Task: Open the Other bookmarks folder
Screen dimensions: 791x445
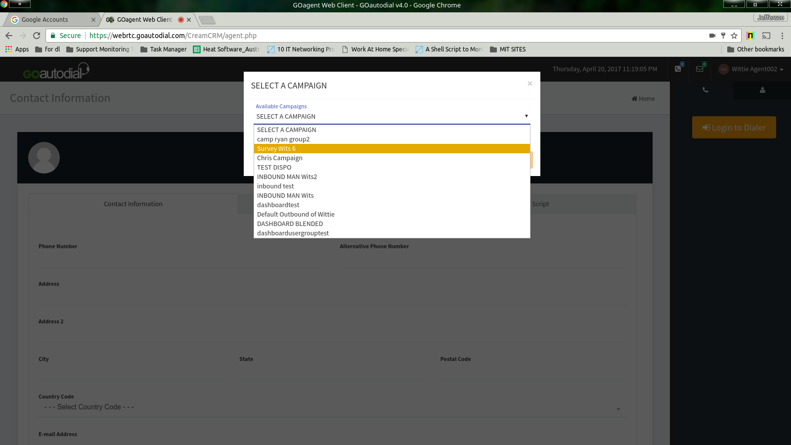Action: (x=756, y=49)
